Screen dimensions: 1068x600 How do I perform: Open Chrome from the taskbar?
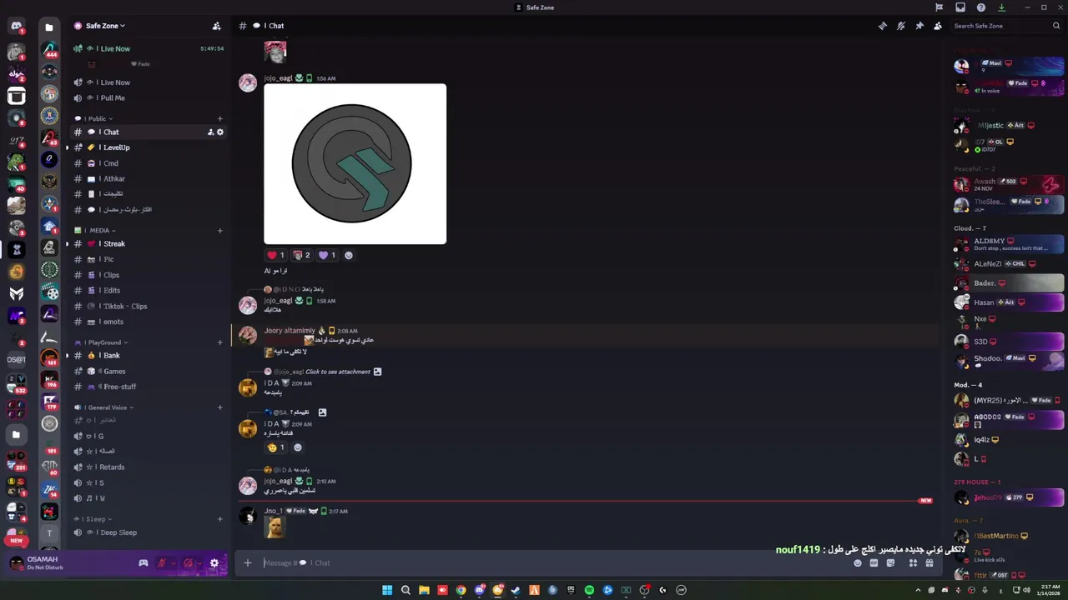point(461,590)
